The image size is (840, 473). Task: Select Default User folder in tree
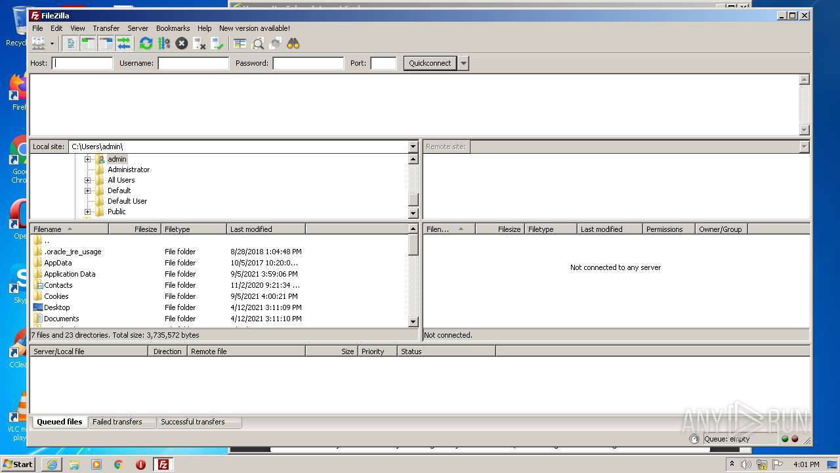click(127, 201)
